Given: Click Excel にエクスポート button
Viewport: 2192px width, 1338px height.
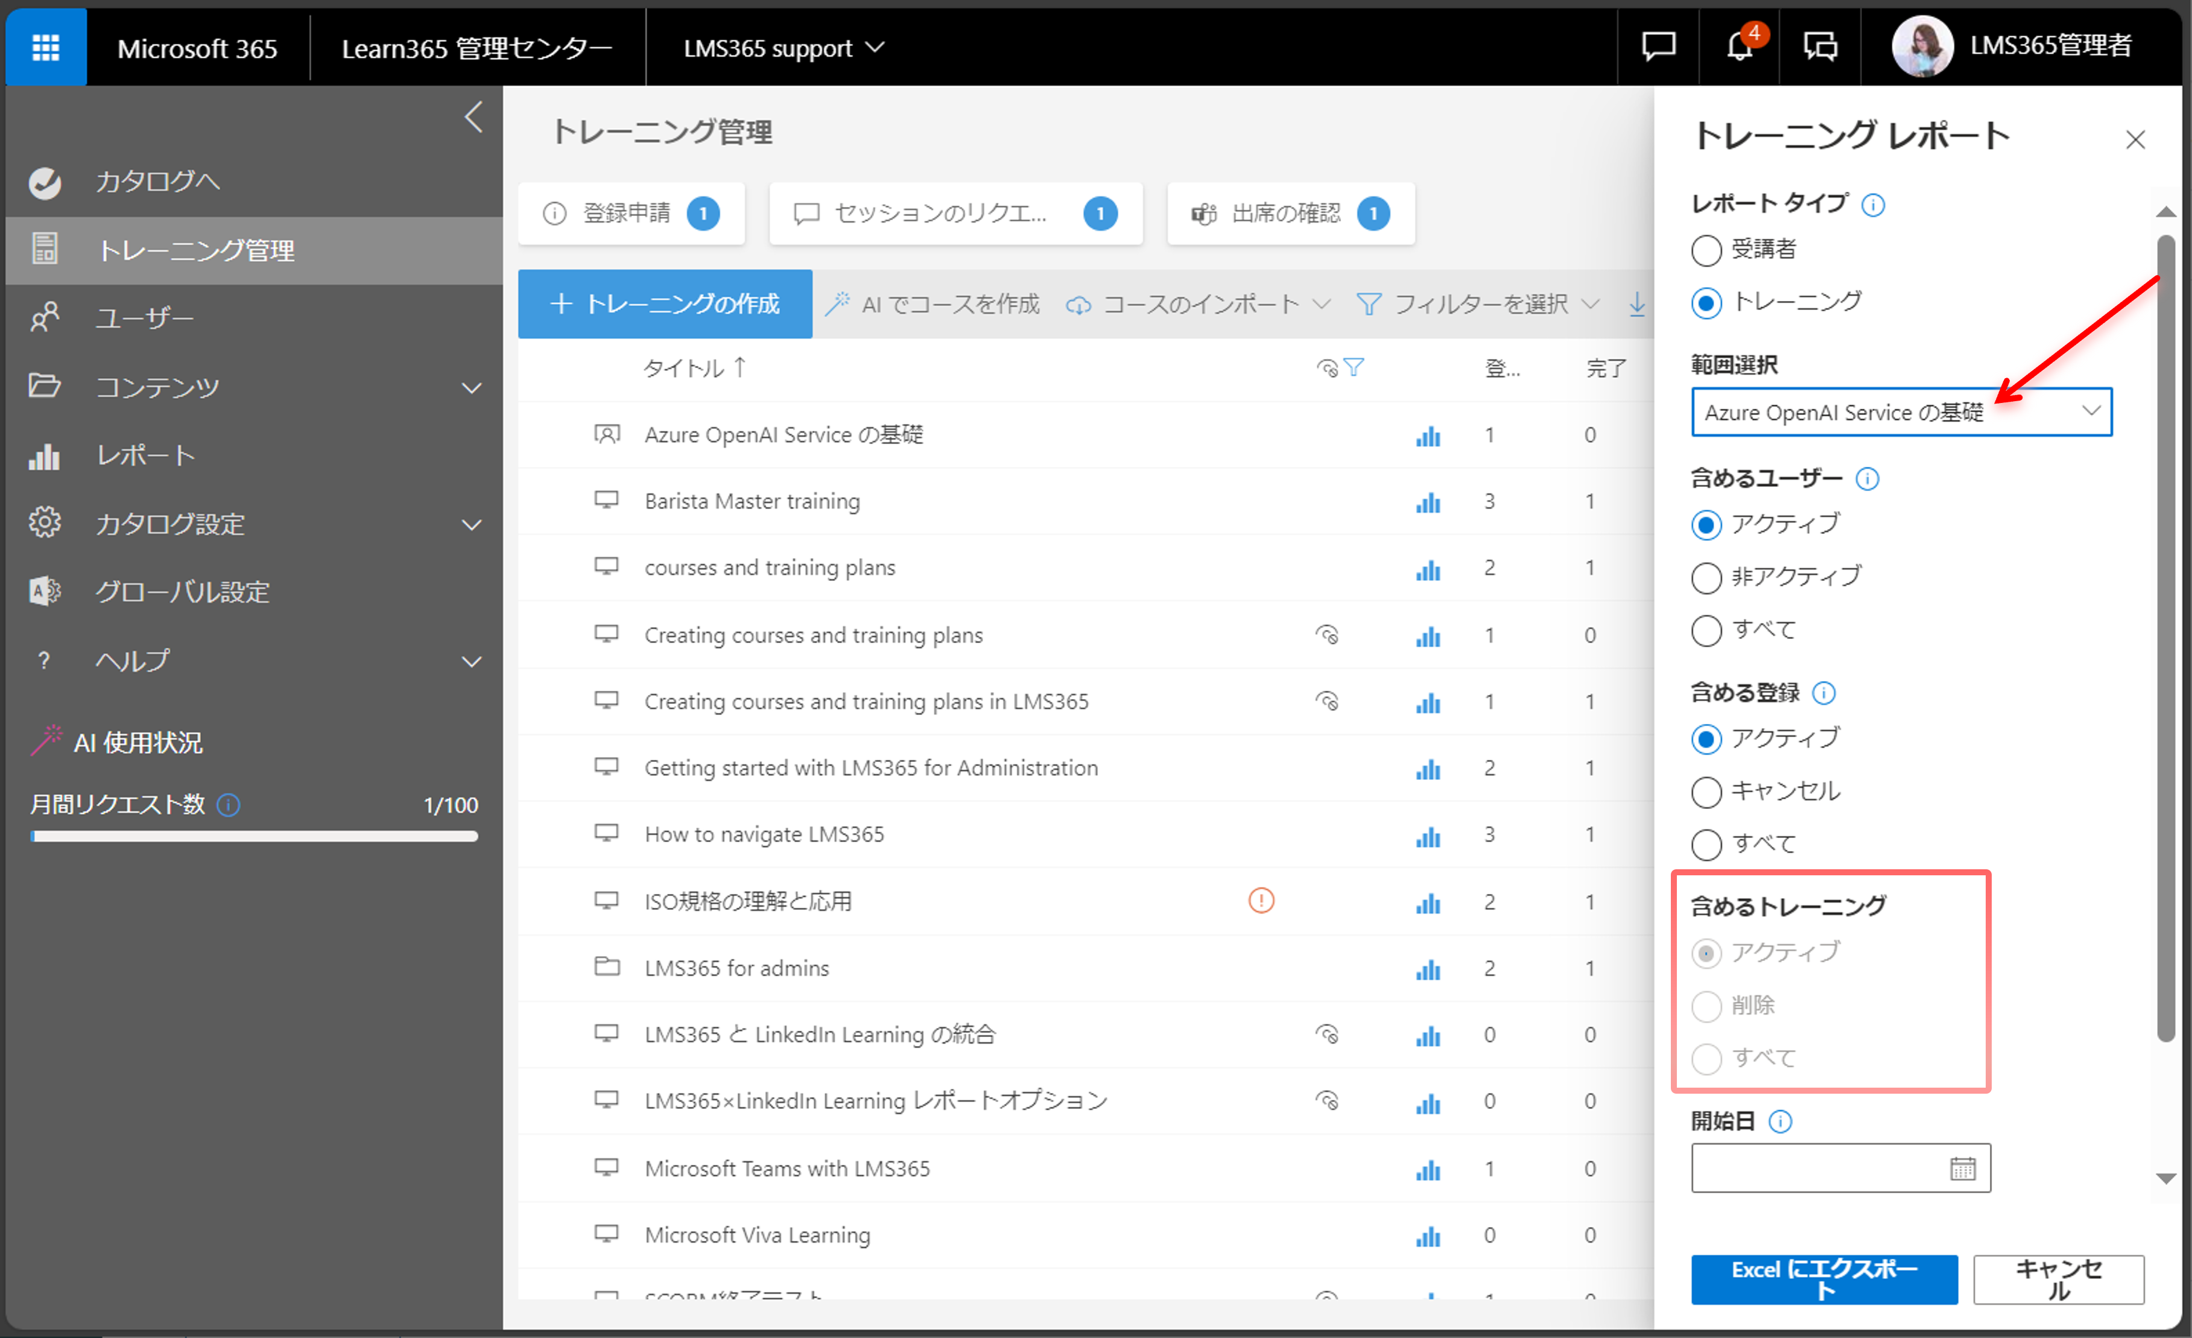Looking at the screenshot, I should coord(1823,1279).
